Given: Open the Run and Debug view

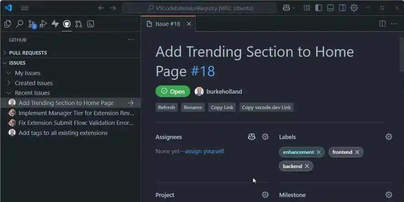Looking at the screenshot, I should click(x=43, y=24).
